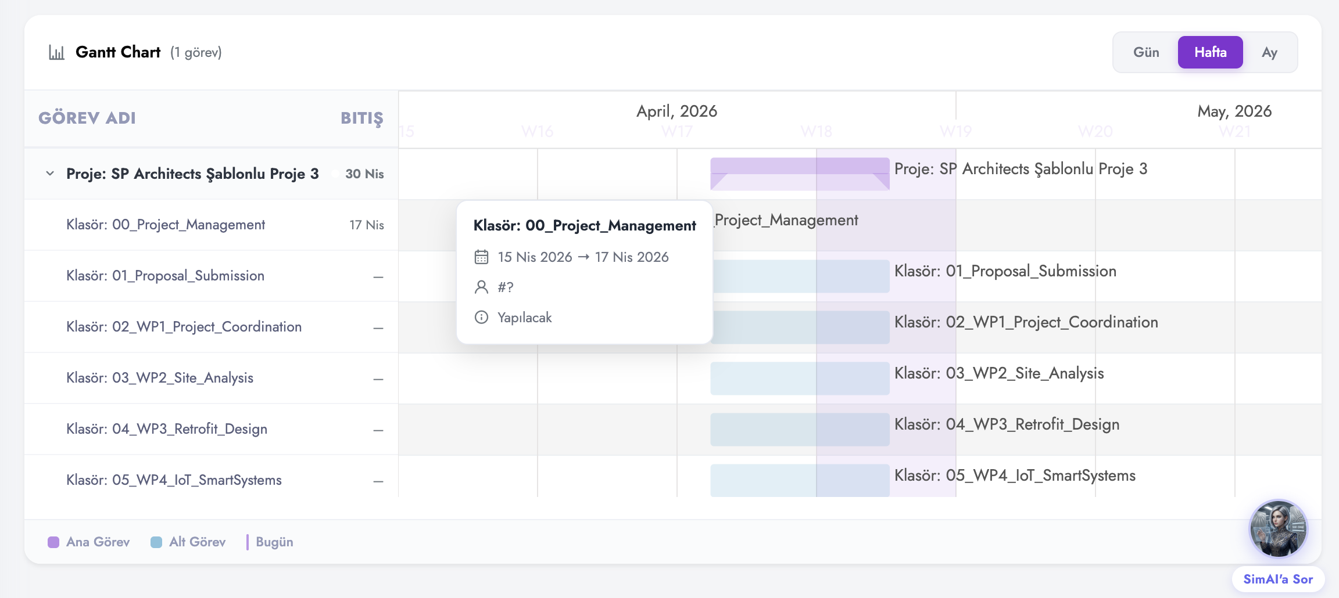Viewport: 1339px width, 598px height.
Task: Click the GÖREV ADI column header
Action: coord(87,118)
